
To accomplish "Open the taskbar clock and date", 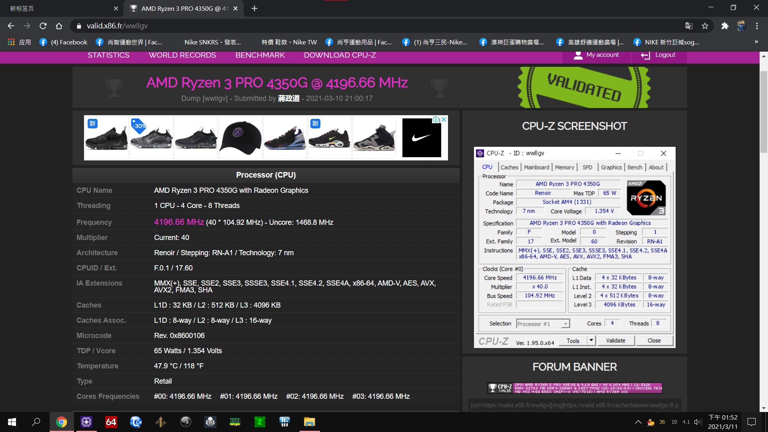I will pos(723,422).
